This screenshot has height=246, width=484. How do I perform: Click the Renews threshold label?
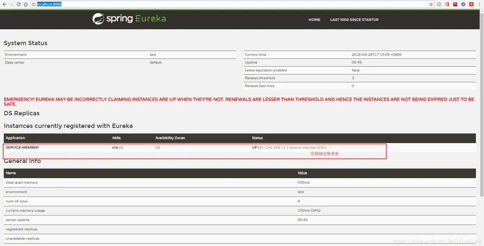(x=260, y=78)
